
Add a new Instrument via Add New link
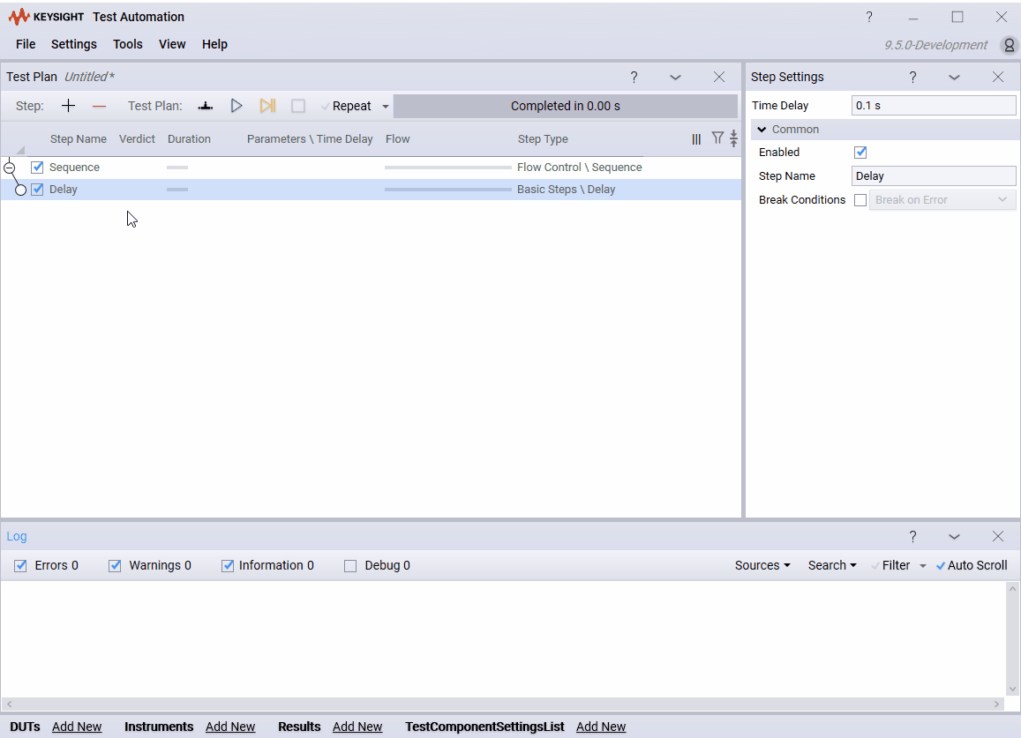click(230, 727)
